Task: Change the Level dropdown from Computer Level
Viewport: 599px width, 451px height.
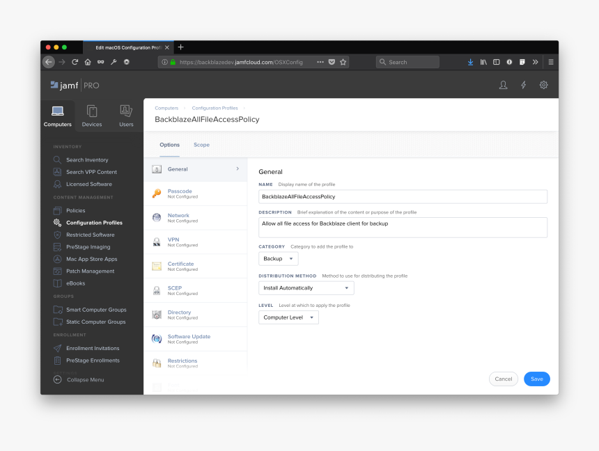Action: [x=288, y=317]
